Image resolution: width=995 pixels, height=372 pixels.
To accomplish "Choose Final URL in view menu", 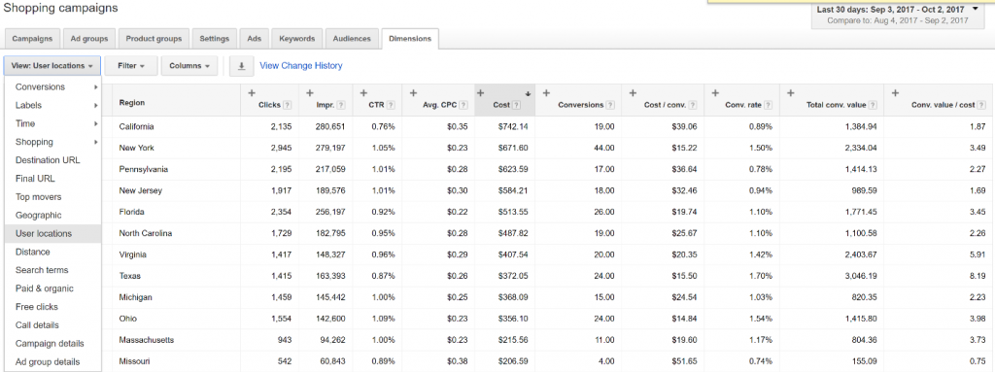I will 52,179.
